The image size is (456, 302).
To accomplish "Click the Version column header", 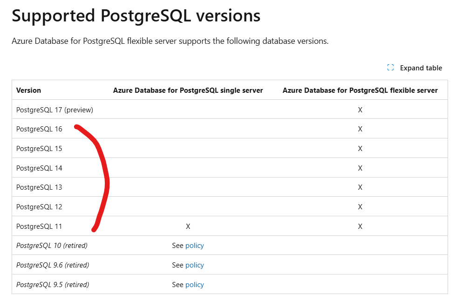I will pos(28,90).
